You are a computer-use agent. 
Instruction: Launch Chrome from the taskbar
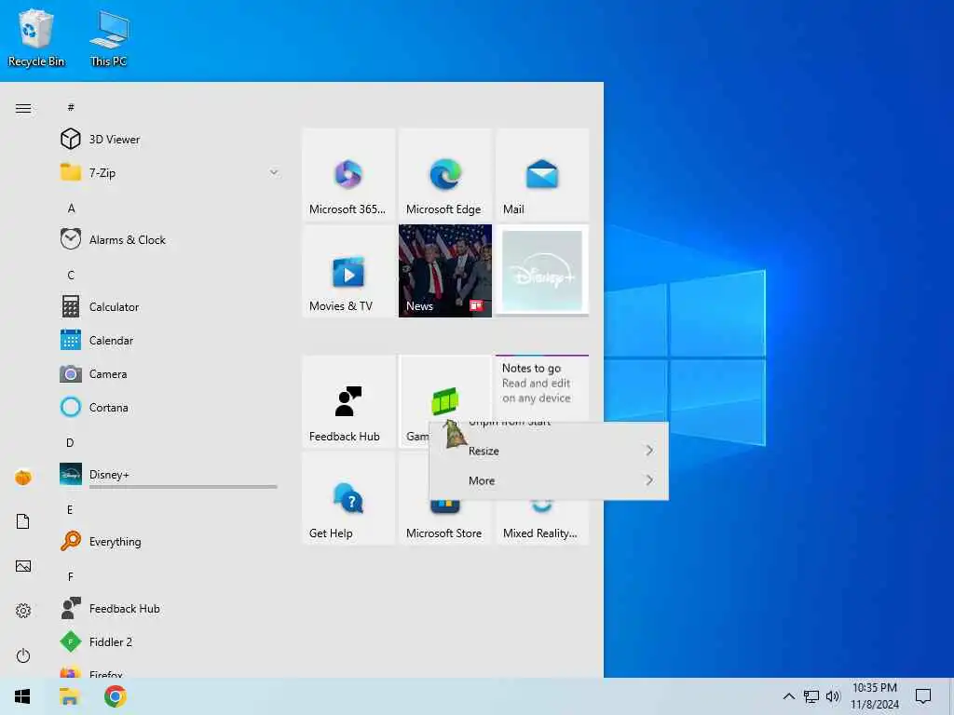click(x=115, y=696)
